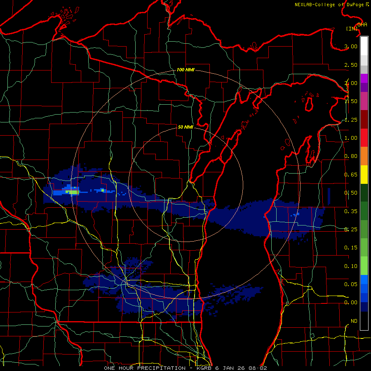Click the light green precipitation core in the western band

pos(72,193)
